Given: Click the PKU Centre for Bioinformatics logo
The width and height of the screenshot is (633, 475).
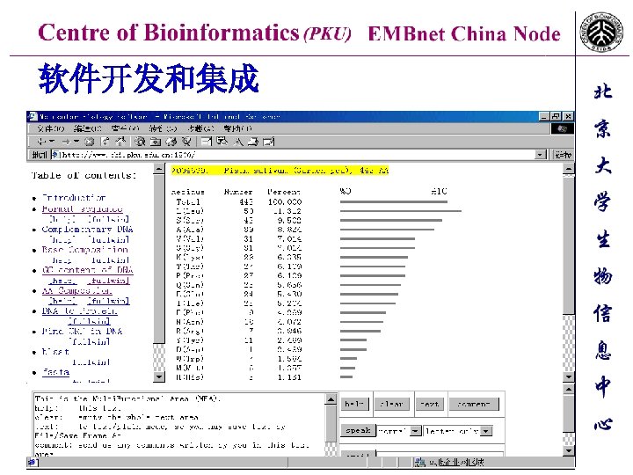Looking at the screenshot, I should (x=601, y=32).
